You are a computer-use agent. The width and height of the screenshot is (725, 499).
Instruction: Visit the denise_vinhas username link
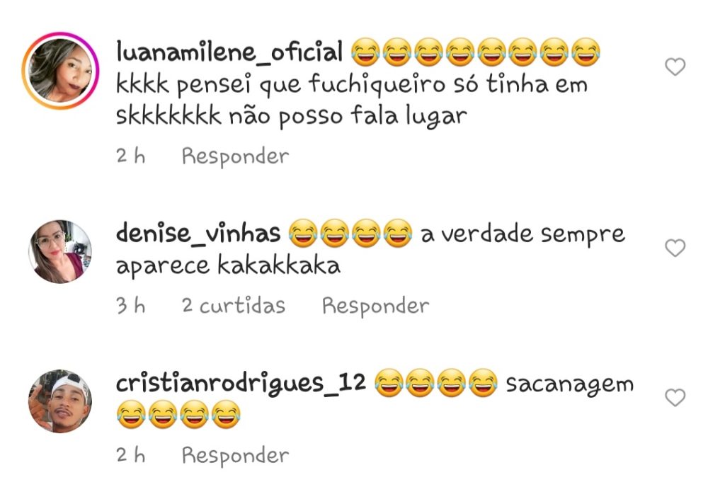(x=198, y=232)
